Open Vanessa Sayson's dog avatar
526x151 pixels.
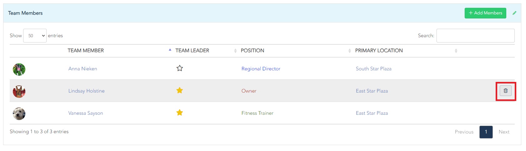click(x=19, y=113)
